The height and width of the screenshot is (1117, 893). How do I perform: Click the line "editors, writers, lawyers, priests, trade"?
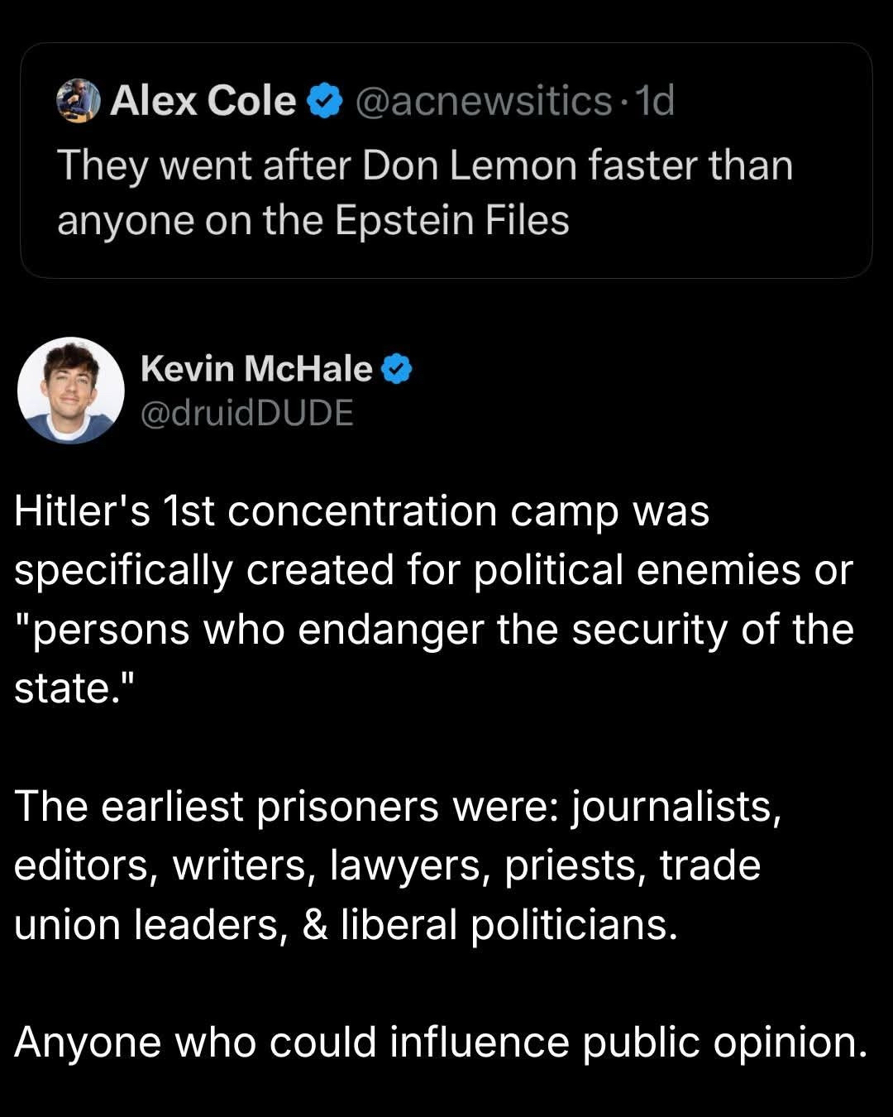pos(387,865)
